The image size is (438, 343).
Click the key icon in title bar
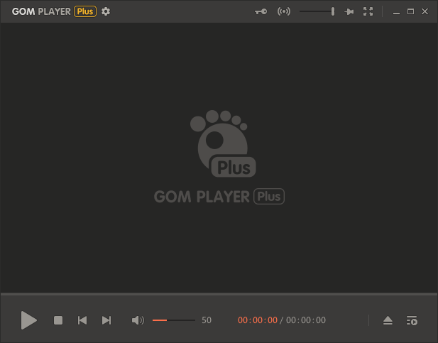261,11
